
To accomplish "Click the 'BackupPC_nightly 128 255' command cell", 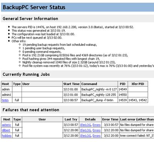I will coord(99,95).
